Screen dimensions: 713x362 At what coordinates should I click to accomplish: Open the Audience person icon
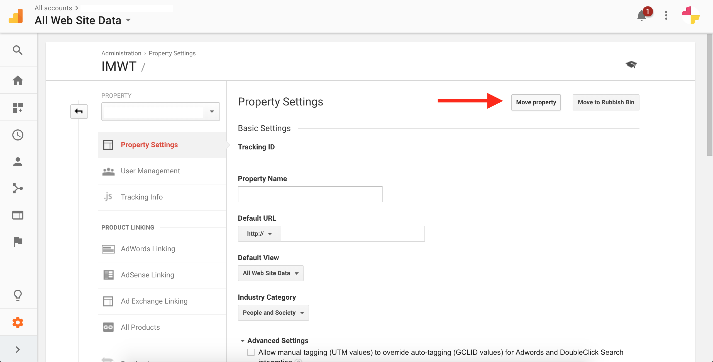click(18, 162)
